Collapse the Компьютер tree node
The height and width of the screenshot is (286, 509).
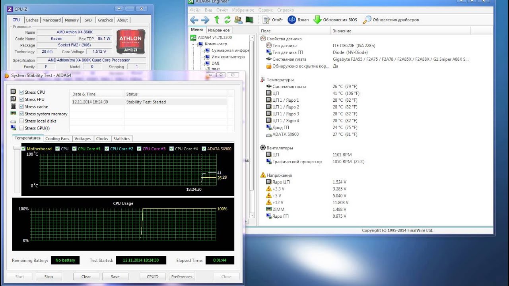193,44
